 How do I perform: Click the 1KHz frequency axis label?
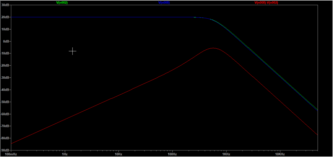tap(226, 154)
